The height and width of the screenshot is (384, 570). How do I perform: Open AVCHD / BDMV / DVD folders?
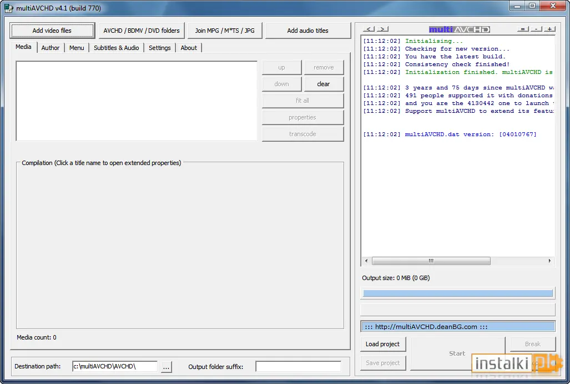click(x=142, y=31)
